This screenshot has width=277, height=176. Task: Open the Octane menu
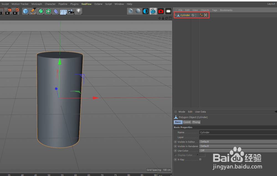(x=98, y=4)
